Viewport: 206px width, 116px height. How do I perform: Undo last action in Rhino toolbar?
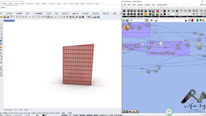coord(23,17)
